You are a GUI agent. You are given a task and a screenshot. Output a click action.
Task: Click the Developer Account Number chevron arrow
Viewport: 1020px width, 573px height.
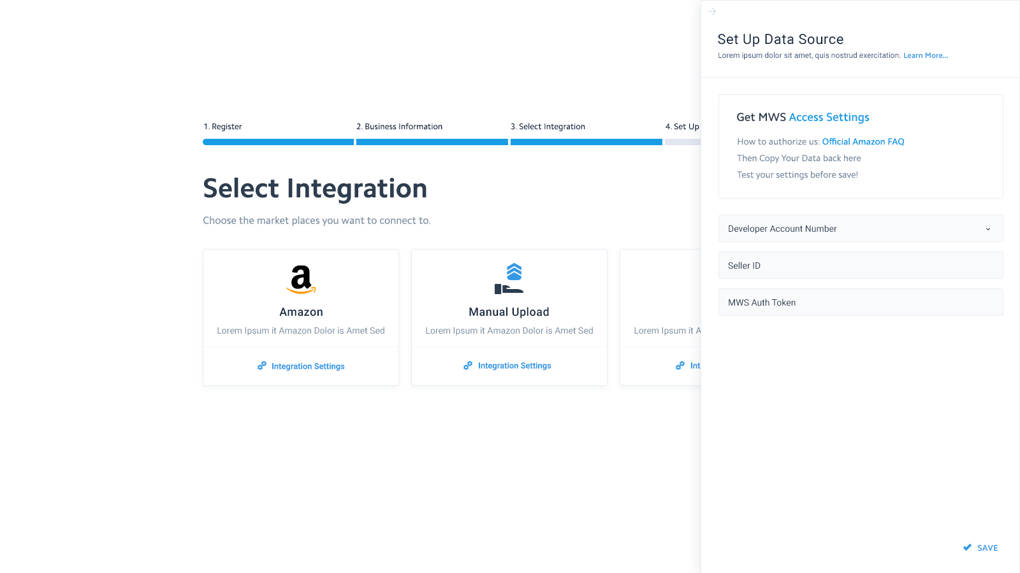click(988, 229)
